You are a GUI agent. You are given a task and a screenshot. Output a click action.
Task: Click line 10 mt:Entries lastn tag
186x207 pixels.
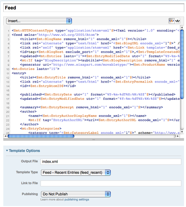[x=35, y=69]
